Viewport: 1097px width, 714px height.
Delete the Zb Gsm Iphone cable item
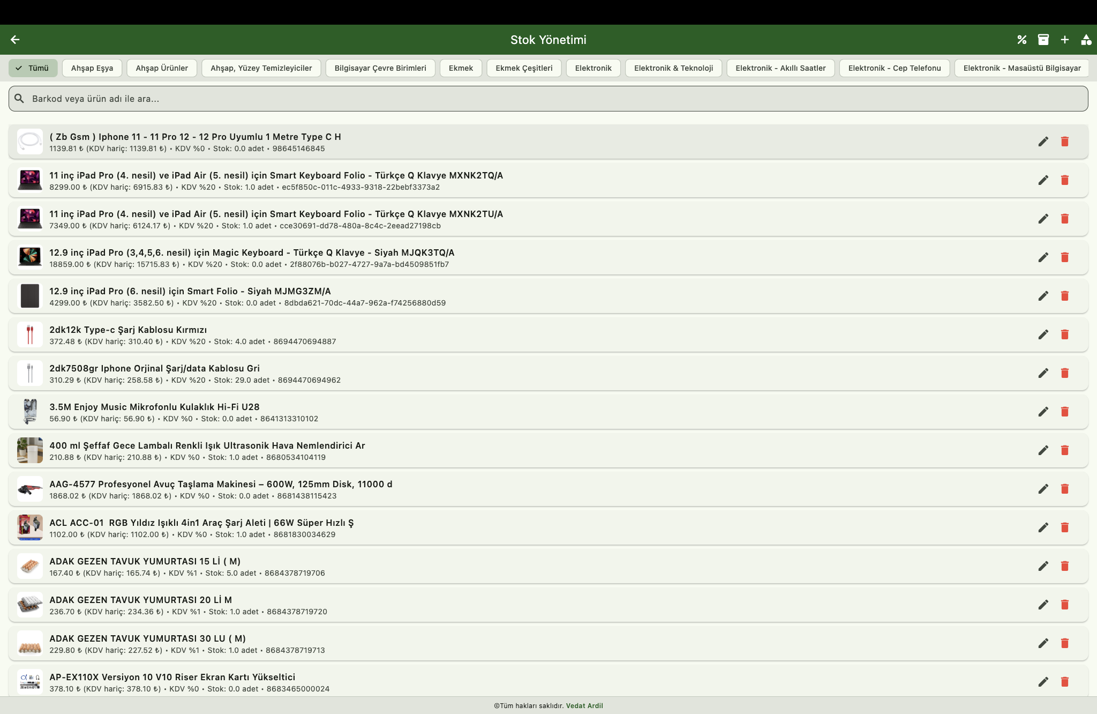click(1065, 142)
